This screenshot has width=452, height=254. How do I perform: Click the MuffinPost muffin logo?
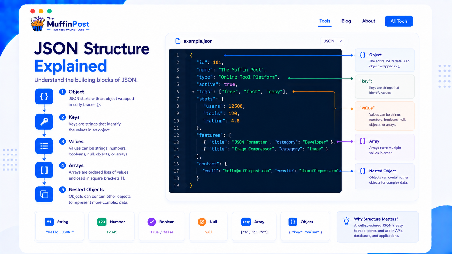pyautogui.click(x=38, y=24)
